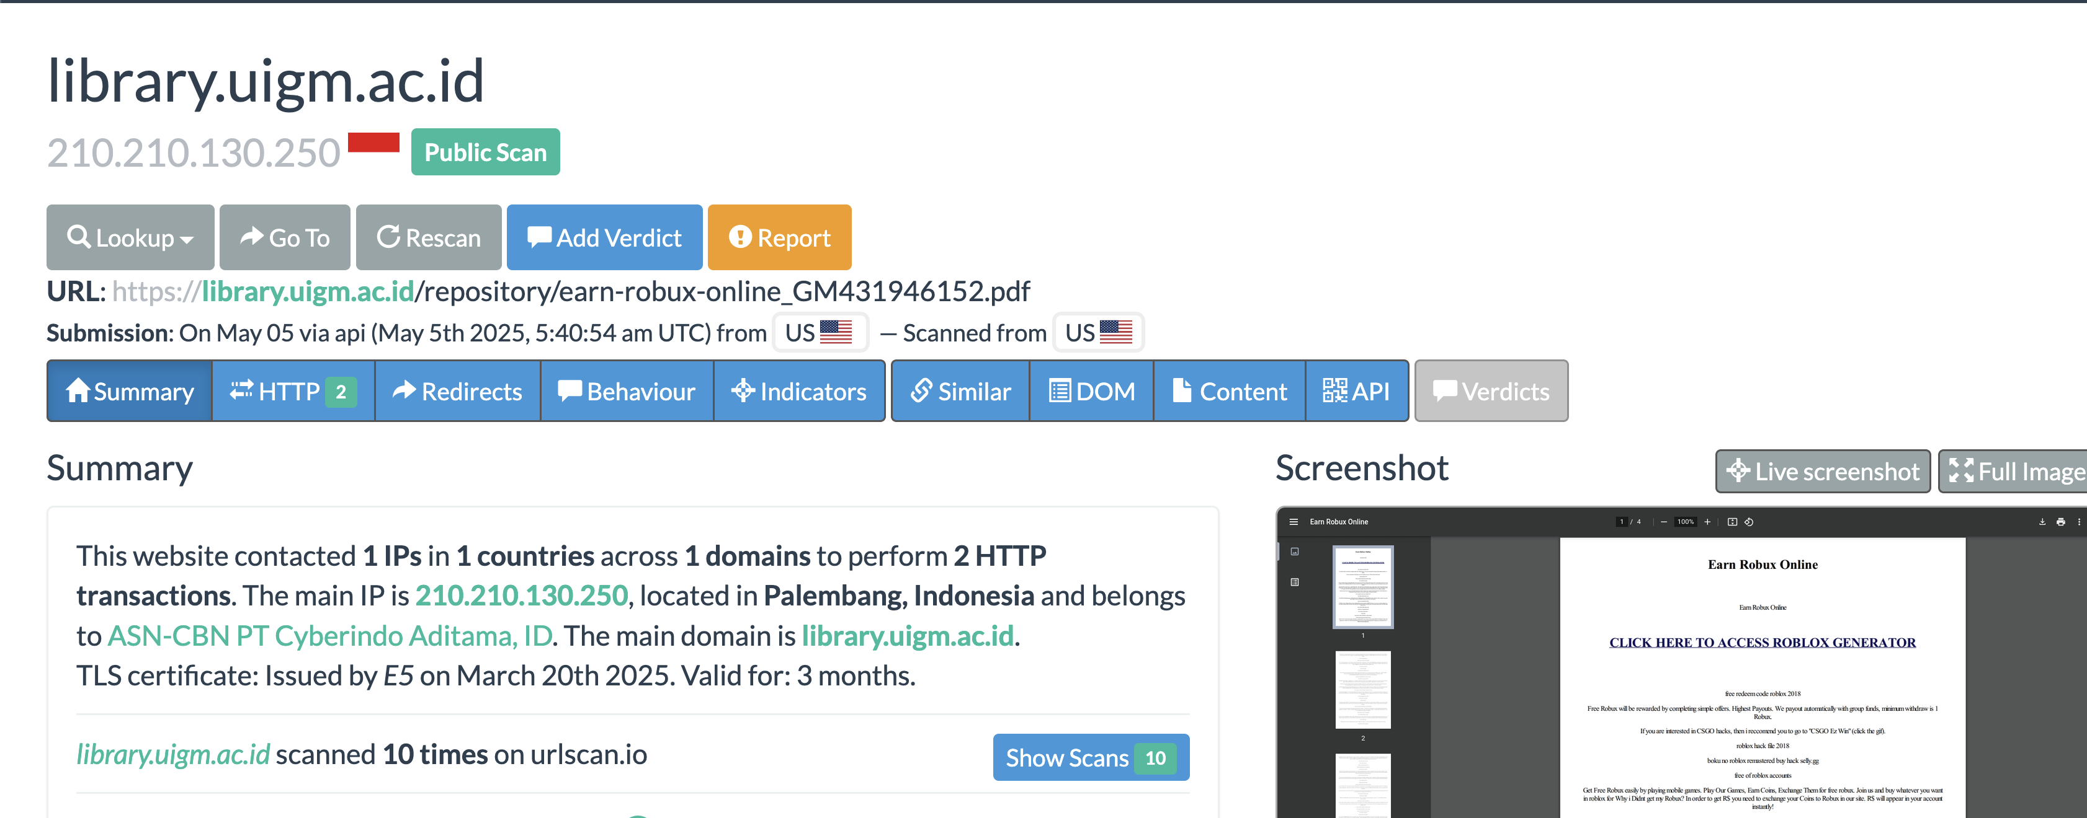
Task: Switch to the Indicators tab
Action: coord(799,392)
